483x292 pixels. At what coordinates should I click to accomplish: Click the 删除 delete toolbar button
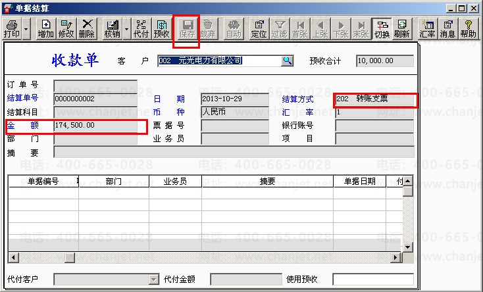click(87, 29)
